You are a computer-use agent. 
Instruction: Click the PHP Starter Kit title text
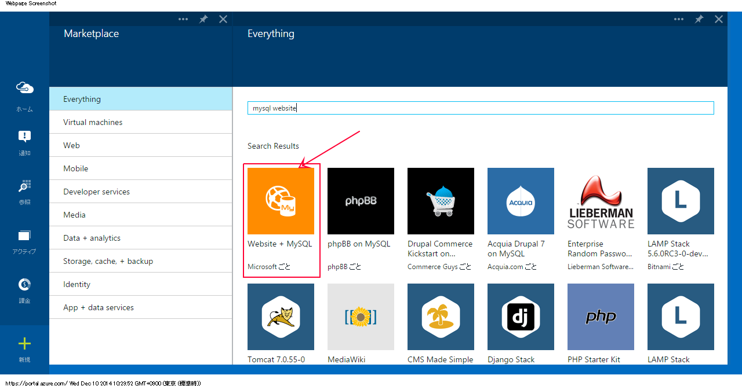(594, 359)
